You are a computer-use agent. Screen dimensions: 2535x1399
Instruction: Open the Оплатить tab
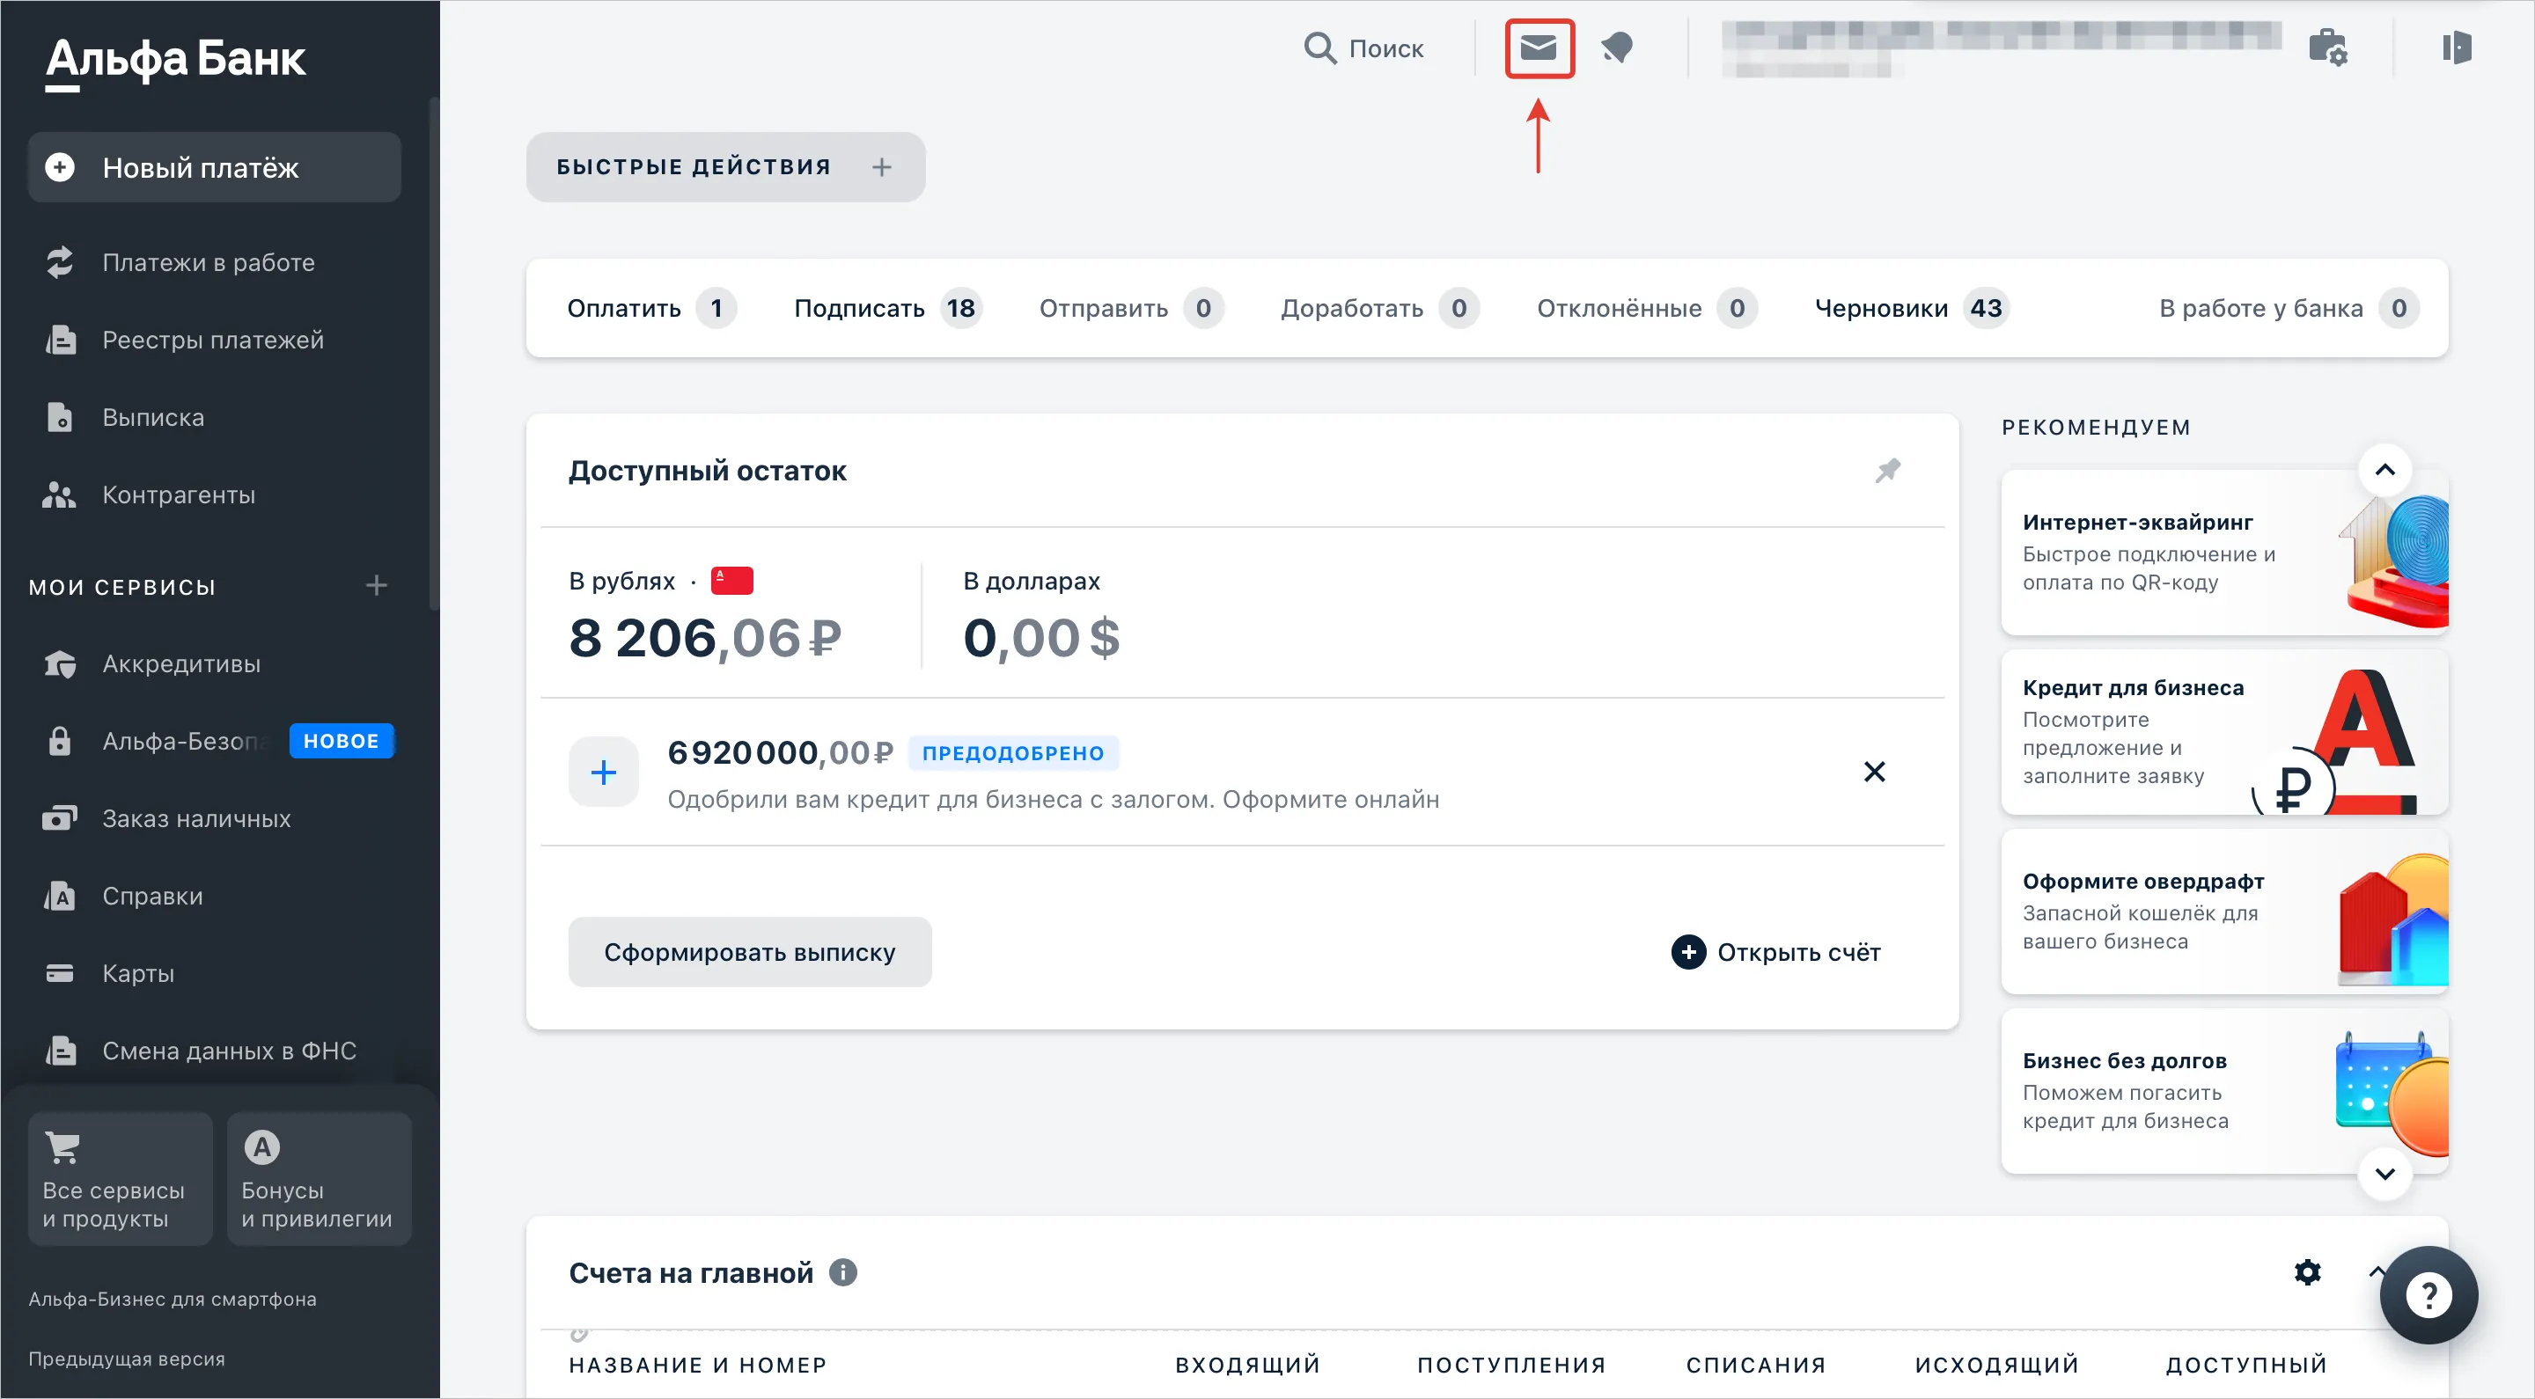pyautogui.click(x=651, y=309)
